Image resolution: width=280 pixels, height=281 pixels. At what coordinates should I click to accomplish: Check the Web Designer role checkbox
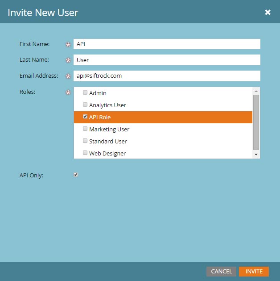85,153
